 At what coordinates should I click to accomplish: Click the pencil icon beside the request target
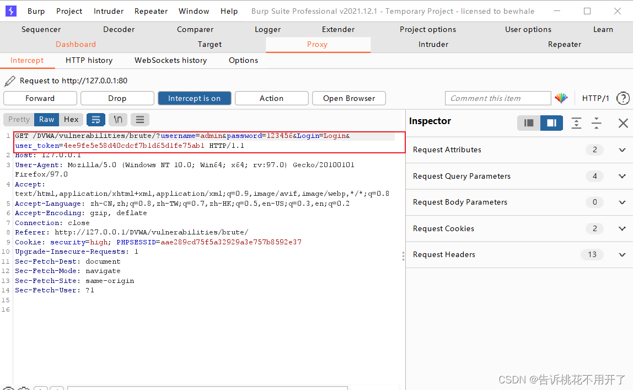click(10, 81)
